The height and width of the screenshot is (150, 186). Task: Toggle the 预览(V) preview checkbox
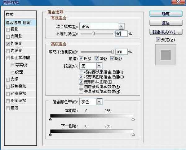pyautogui.click(x=158, y=39)
